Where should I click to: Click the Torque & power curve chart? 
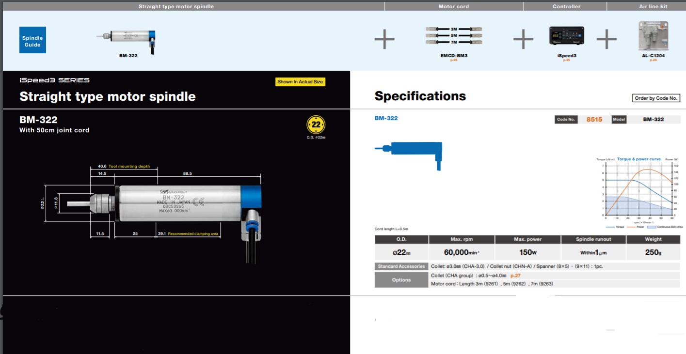coord(639,191)
